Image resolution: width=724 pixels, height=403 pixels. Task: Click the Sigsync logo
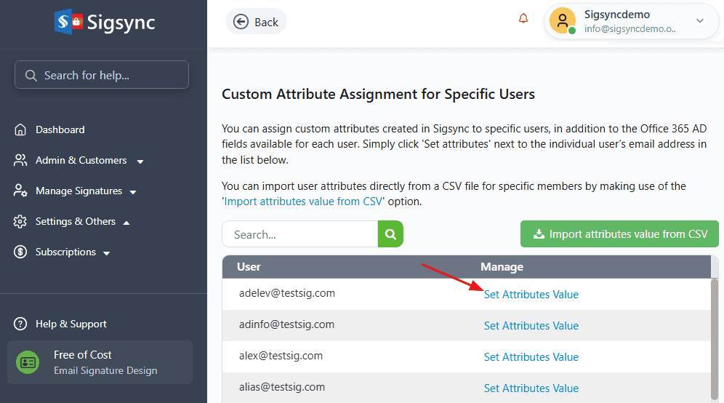105,22
